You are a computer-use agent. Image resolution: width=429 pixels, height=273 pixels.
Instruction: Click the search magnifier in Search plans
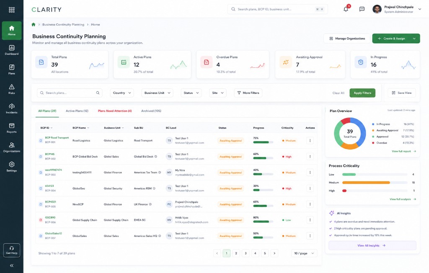98,93
